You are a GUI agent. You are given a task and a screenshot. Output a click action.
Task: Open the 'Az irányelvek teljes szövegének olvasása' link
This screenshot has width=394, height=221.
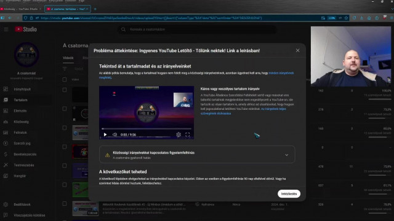[243, 111]
